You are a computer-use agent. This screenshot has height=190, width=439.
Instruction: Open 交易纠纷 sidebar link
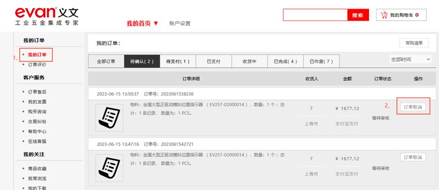[x=37, y=121]
